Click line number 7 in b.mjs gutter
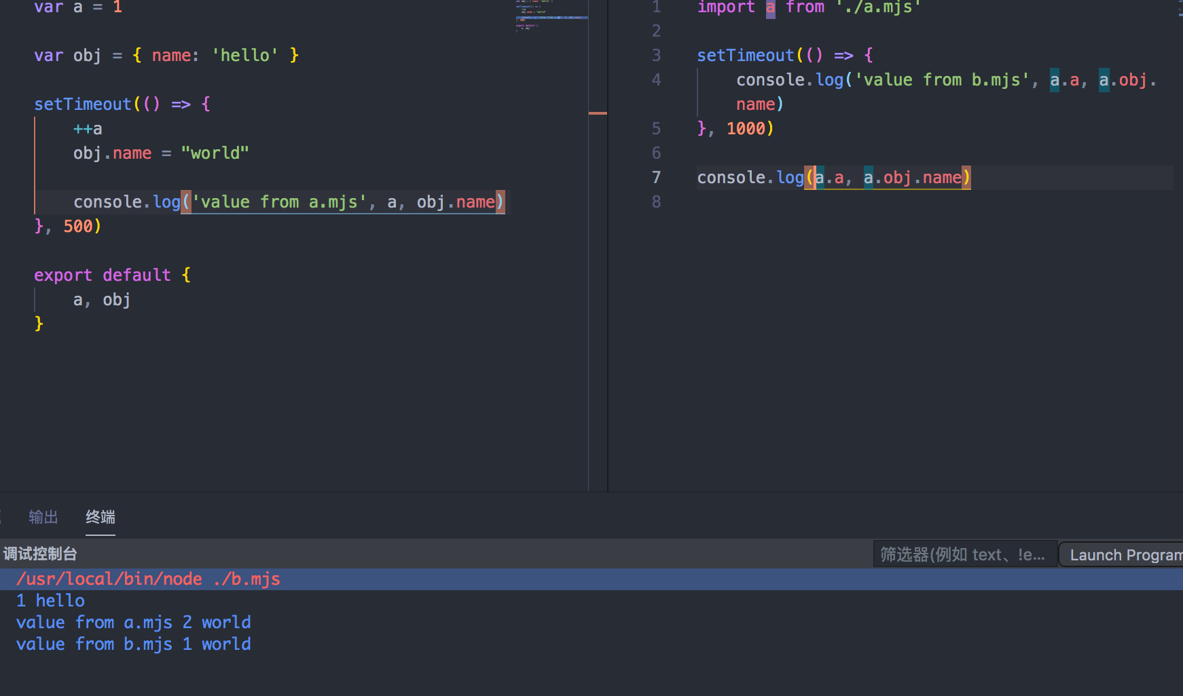The height and width of the screenshot is (696, 1183). tap(656, 178)
